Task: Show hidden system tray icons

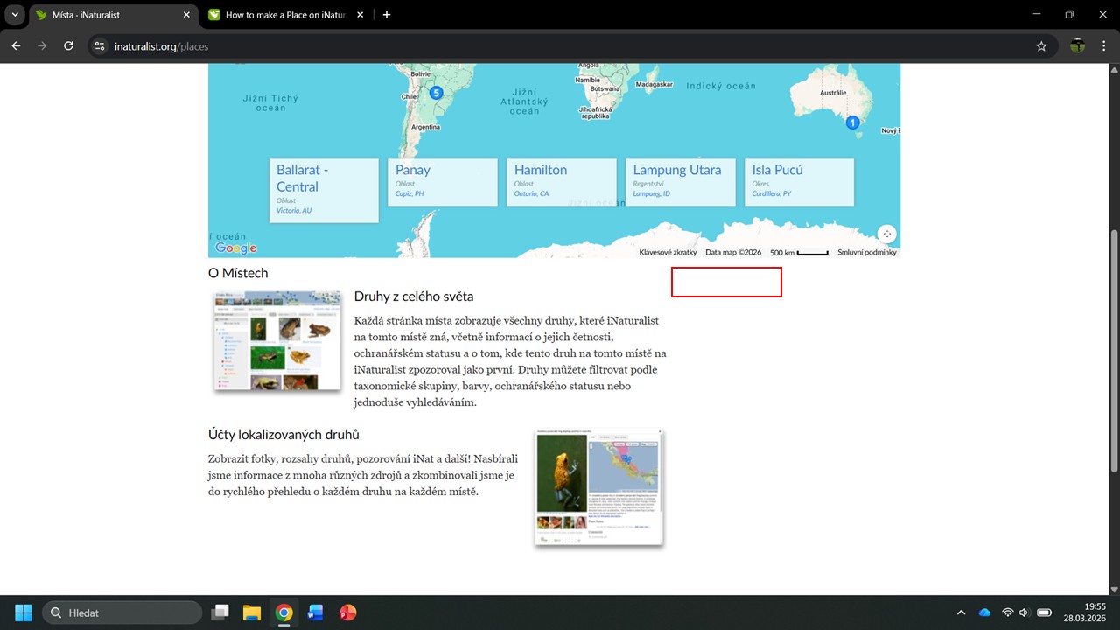Action: click(x=961, y=612)
